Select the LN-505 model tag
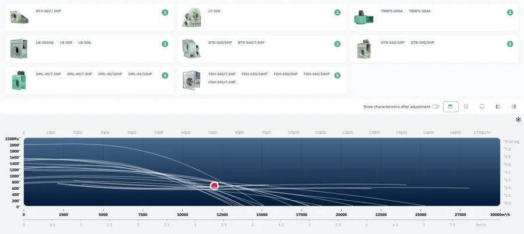Image resolution: width=524 pixels, height=234 pixels. (66, 42)
